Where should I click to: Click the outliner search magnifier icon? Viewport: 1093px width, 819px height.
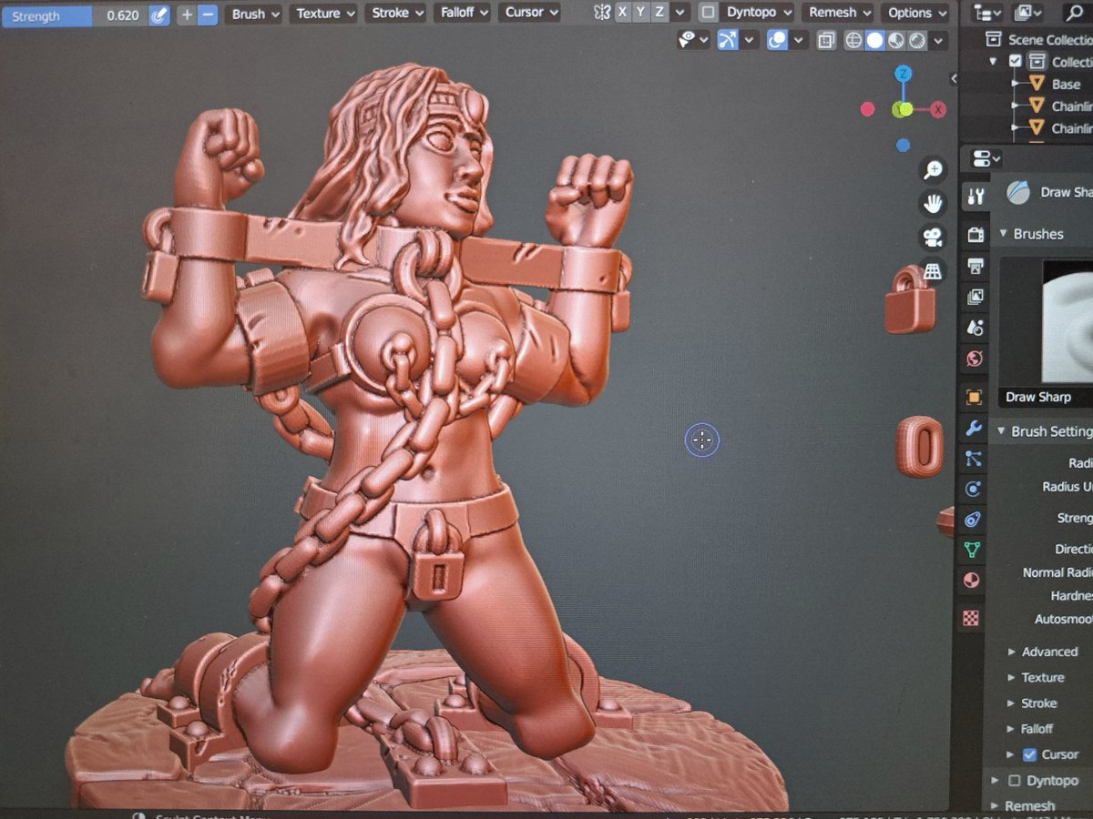(x=1073, y=13)
